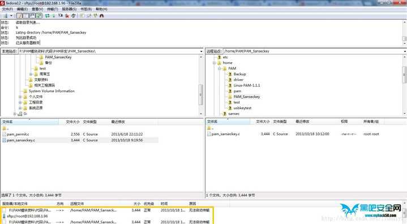The image size is (407, 224).
Task: Collapse the remote home folder
Action: [214, 63]
